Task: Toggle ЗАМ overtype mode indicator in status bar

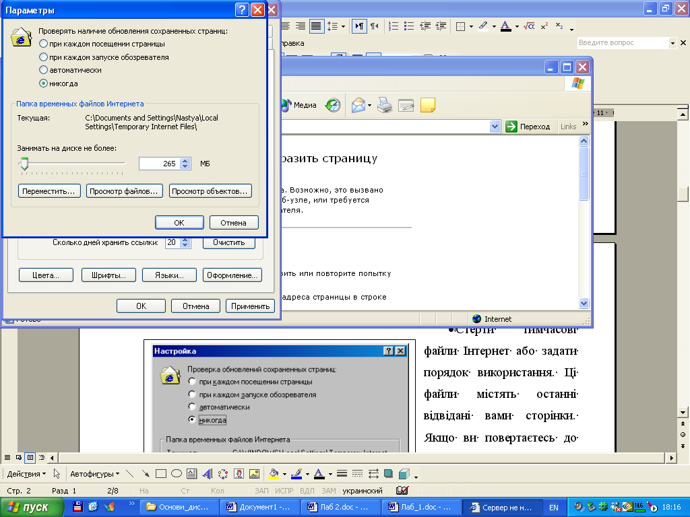Action: [x=329, y=491]
